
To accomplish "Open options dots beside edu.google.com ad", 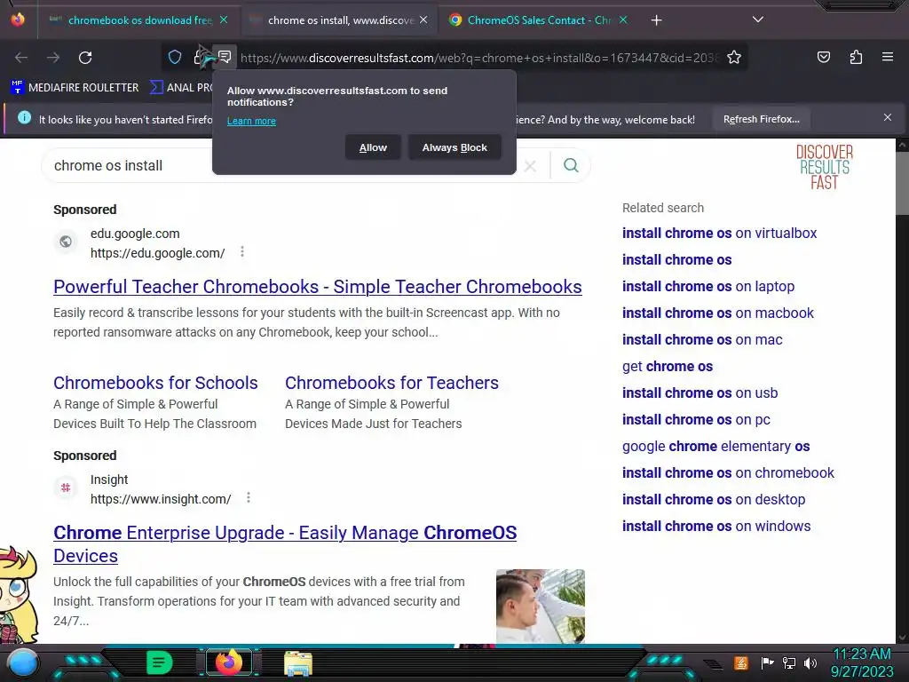I will 242,251.
